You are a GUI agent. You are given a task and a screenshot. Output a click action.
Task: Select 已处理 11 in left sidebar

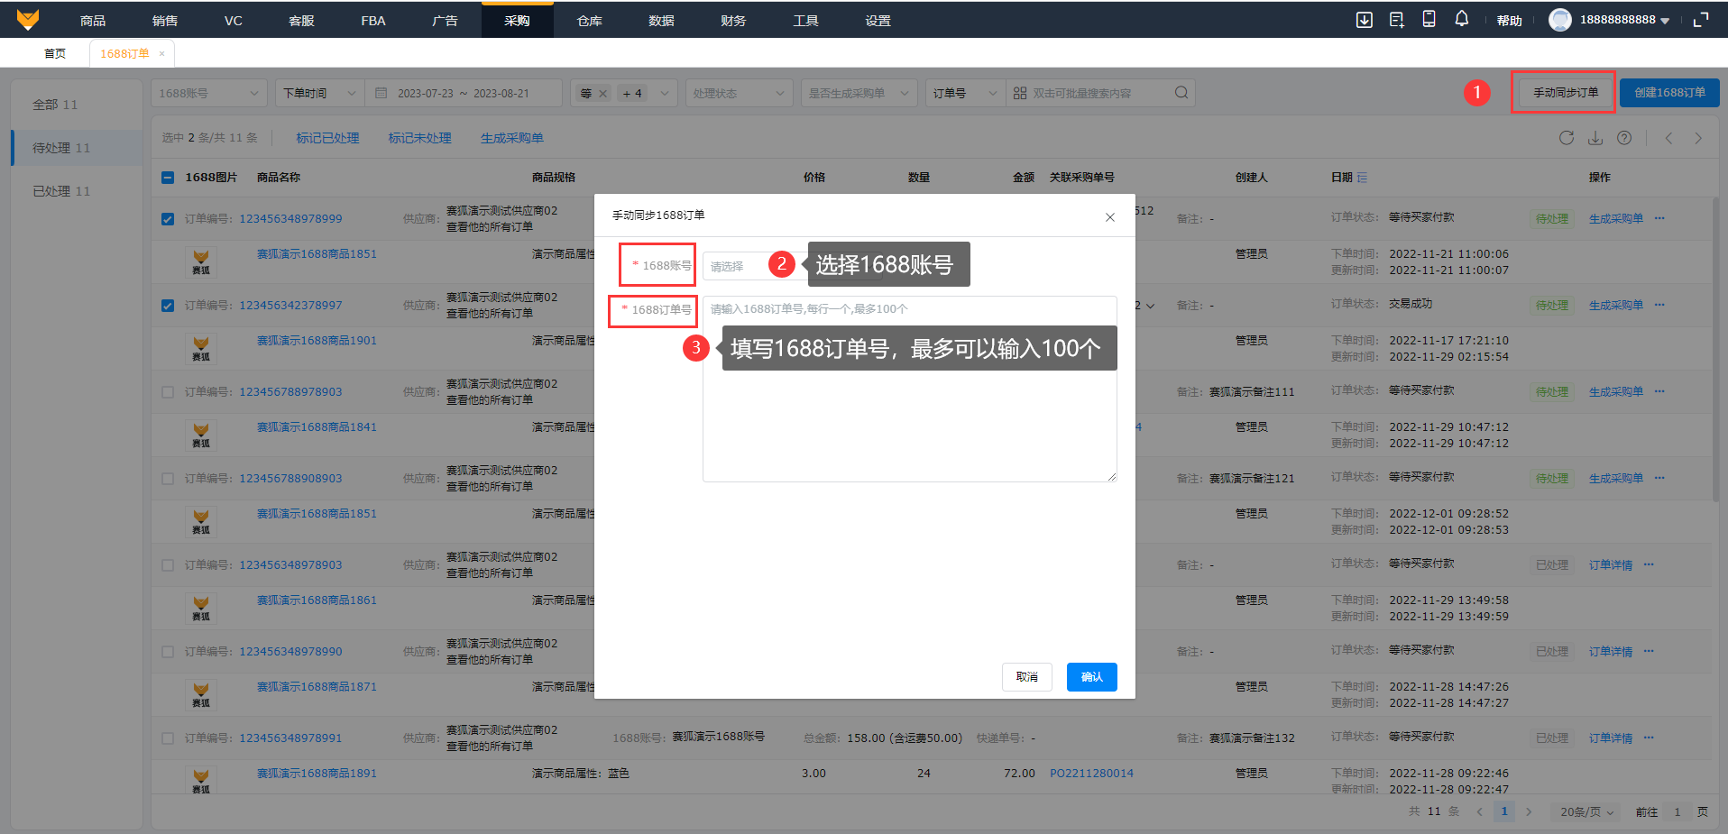[77, 191]
